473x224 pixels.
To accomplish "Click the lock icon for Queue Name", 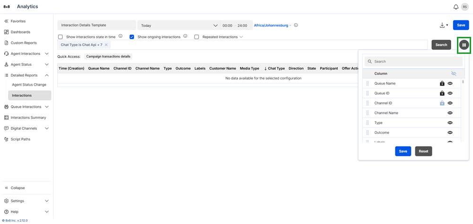I will pyautogui.click(x=442, y=84).
